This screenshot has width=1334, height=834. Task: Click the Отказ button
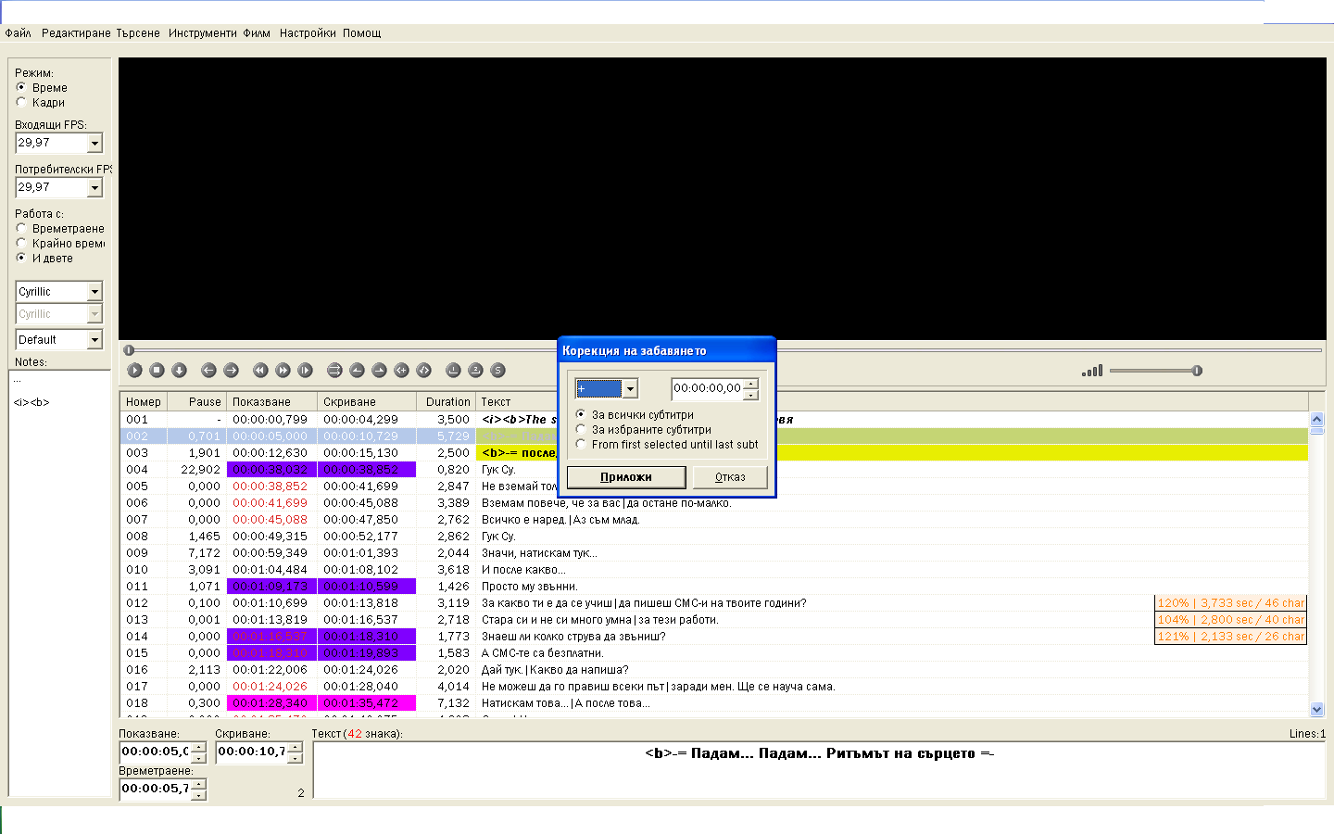click(730, 477)
